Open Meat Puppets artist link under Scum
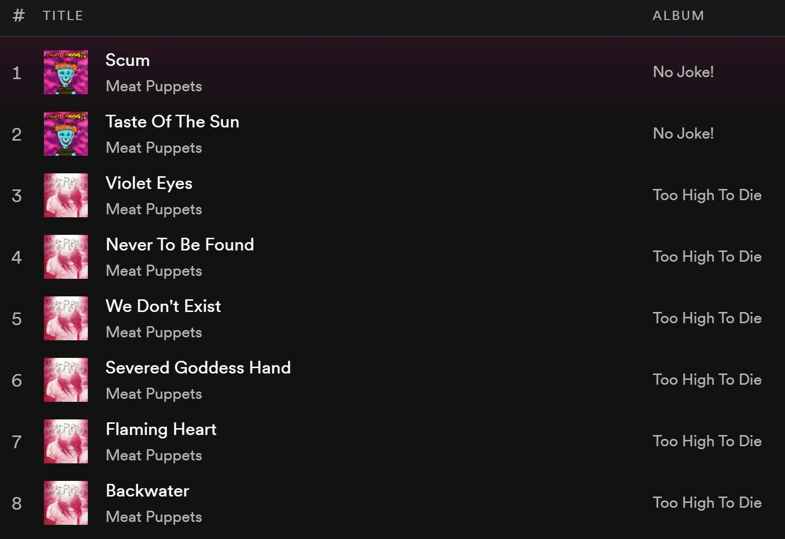785x539 pixels. pos(154,86)
